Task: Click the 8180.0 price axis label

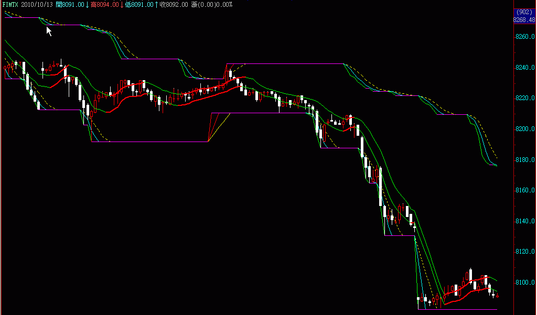Action: pos(525,159)
